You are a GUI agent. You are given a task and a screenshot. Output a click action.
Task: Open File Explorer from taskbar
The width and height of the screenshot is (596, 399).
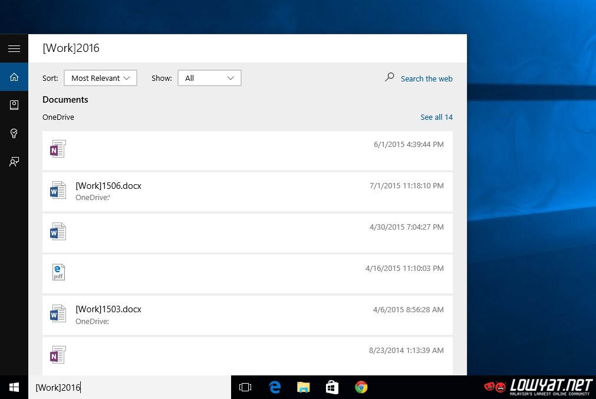click(303, 387)
